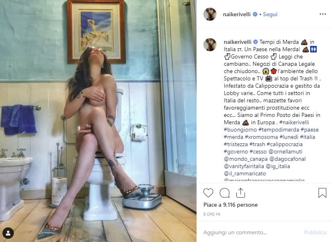Open the #tempodimerda hashtag
This screenshot has height=242, width=332.
(x=279, y=130)
